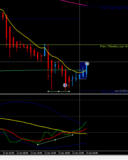Click the '13 Jan 18:00' time label
Viewport: 128px width, 160px height.
point(64,153)
